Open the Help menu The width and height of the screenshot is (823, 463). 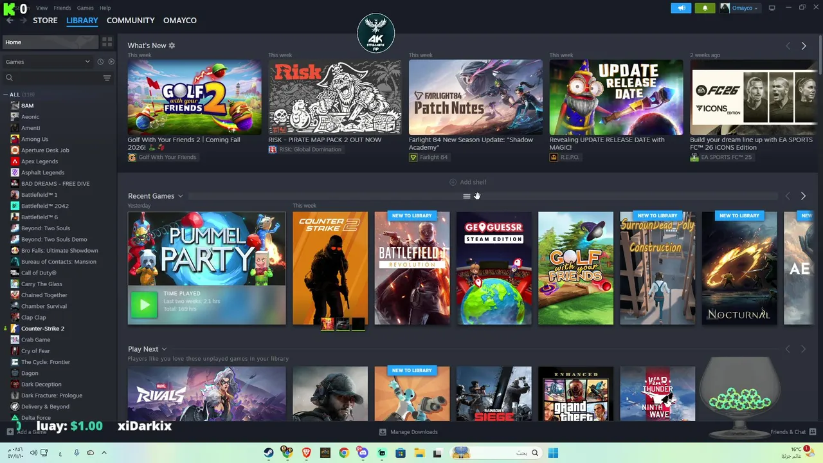click(x=105, y=8)
